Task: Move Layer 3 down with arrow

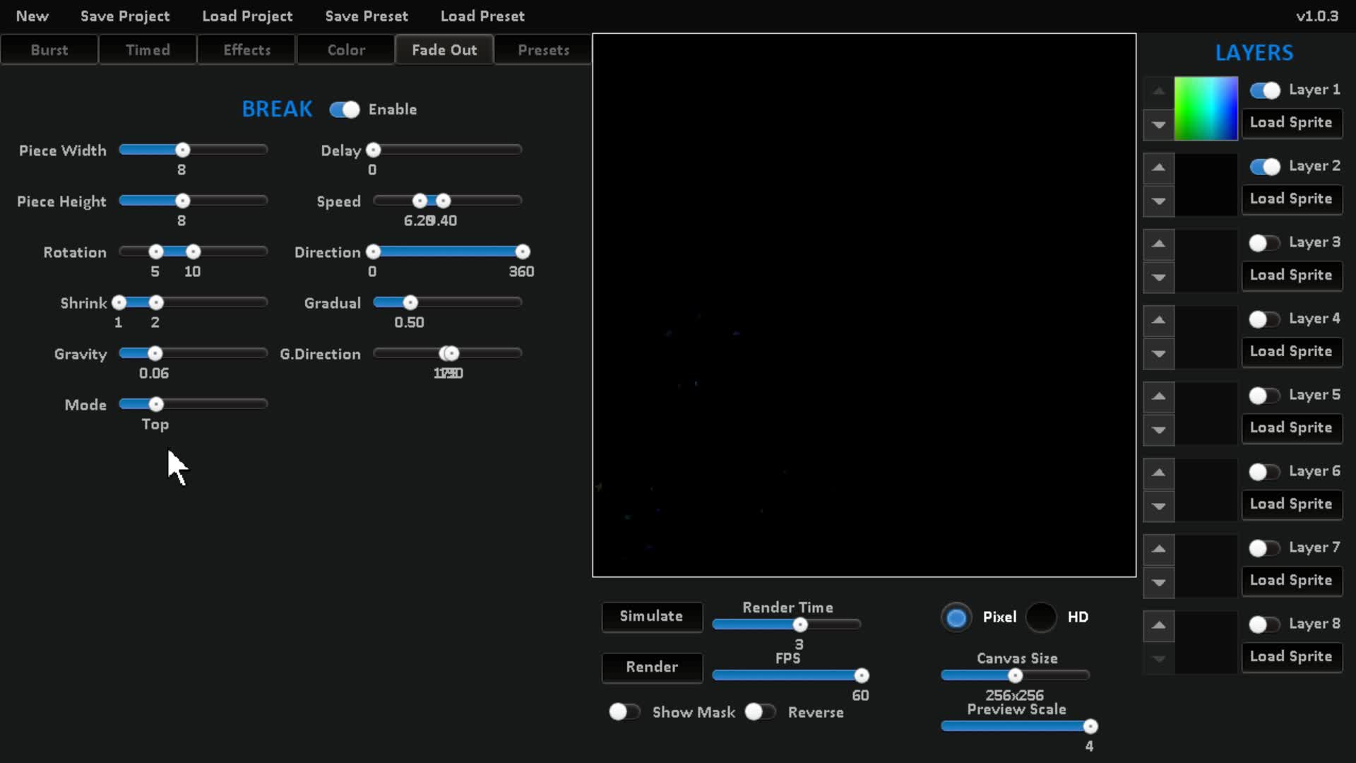Action: pos(1158,277)
